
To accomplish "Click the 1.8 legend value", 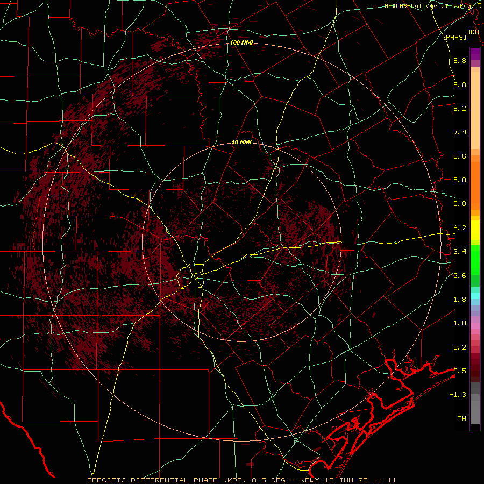I will click(460, 300).
